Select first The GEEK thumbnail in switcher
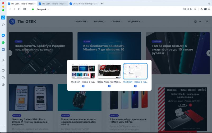The width and height of the screenshot is (212, 133). pos(83,71)
